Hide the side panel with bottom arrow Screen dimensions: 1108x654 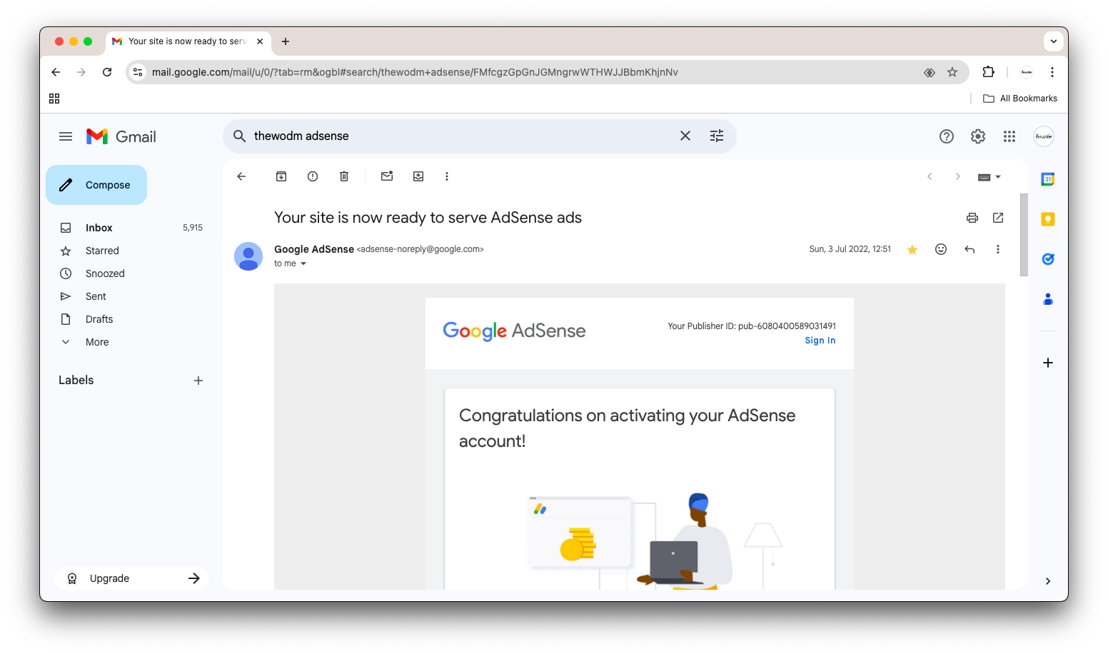coord(1048,581)
